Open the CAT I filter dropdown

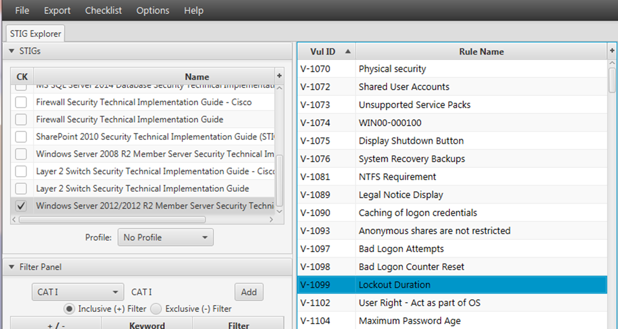pyautogui.click(x=77, y=292)
